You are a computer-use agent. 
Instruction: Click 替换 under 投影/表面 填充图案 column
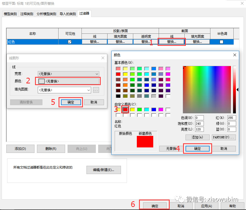tap(120, 42)
